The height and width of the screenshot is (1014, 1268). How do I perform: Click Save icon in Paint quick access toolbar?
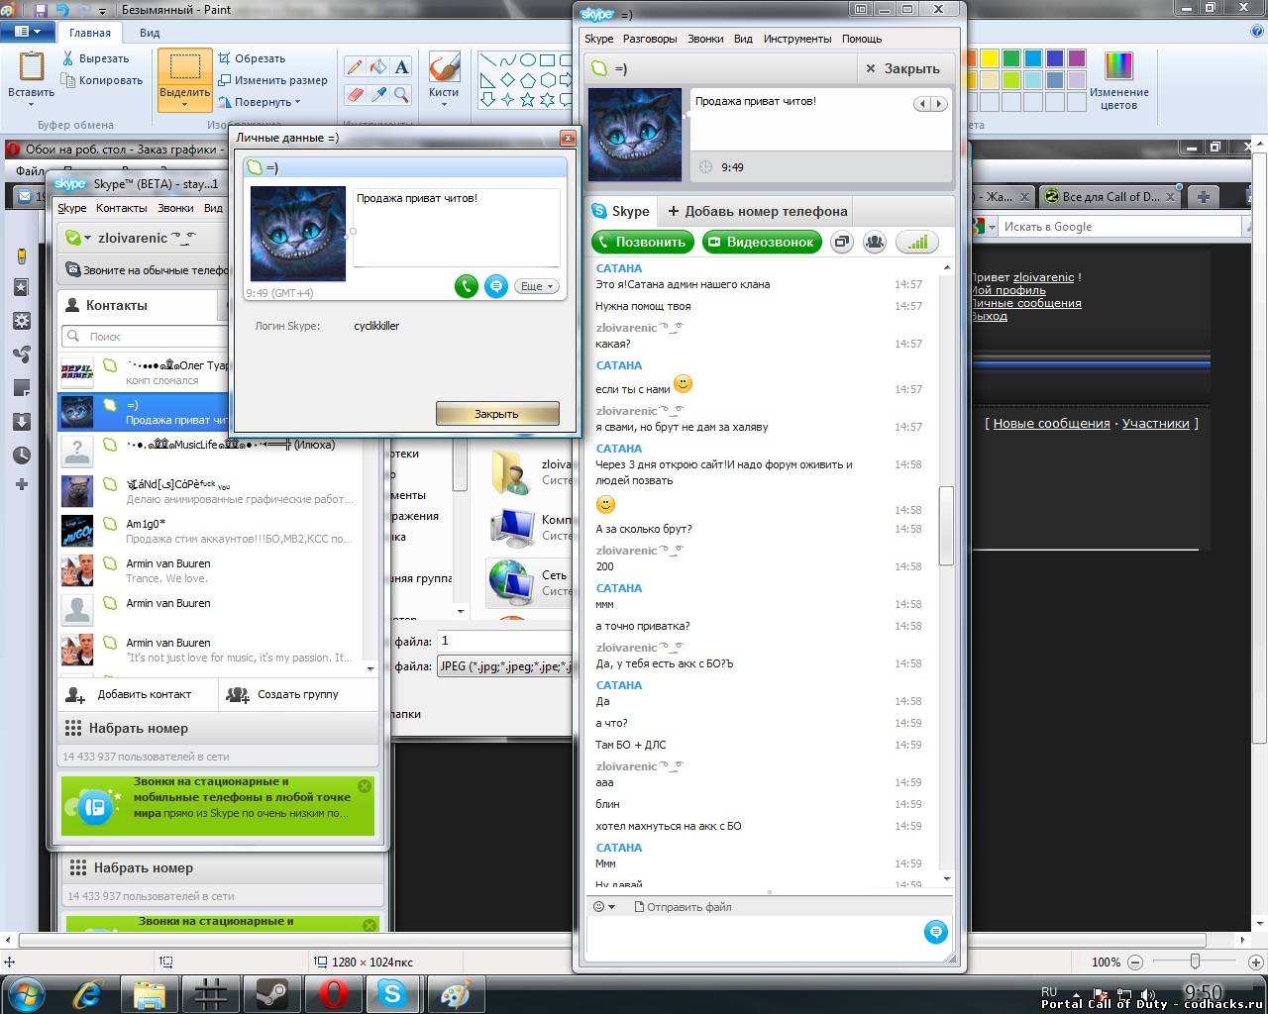41,10
